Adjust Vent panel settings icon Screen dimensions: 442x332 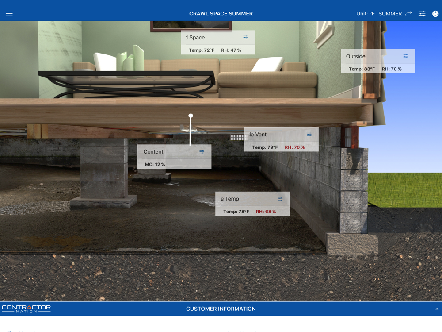(x=309, y=135)
